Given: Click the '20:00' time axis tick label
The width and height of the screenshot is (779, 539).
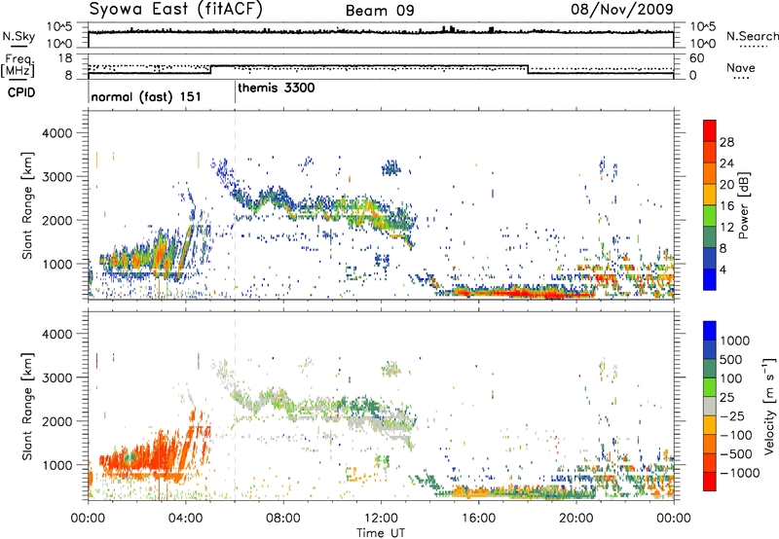Looking at the screenshot, I should click(575, 519).
